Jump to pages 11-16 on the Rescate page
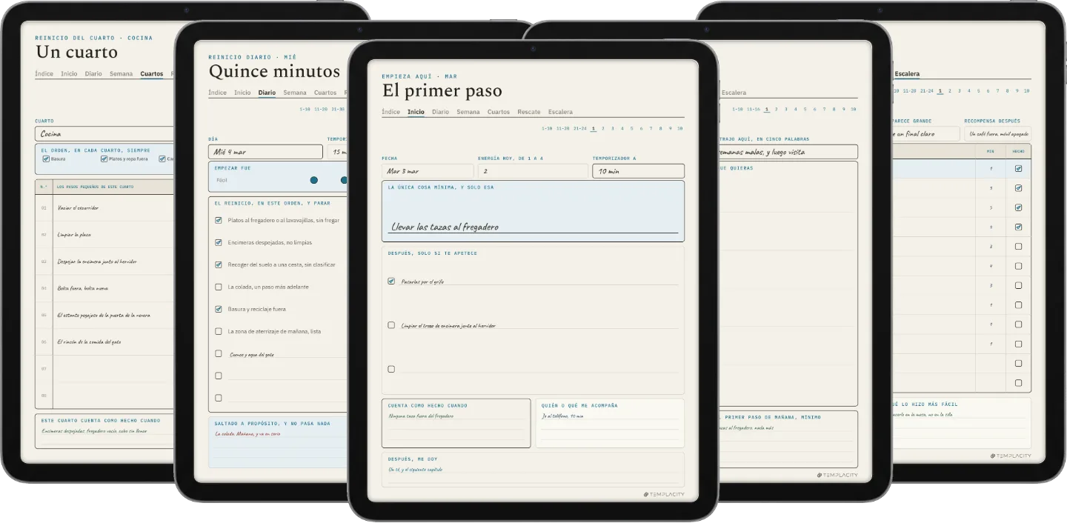Viewport: 1067px width, 523px height. tap(754, 109)
